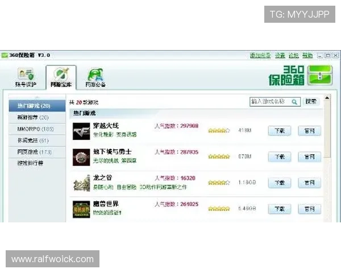
Task: Open the 论坛 forum link
Action: (x=294, y=56)
